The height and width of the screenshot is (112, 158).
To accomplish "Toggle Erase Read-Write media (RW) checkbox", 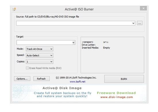I will point(27,68).
